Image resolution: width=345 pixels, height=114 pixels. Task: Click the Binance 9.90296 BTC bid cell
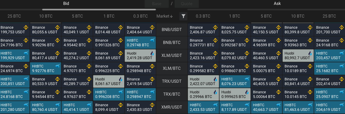pos(46,43)
